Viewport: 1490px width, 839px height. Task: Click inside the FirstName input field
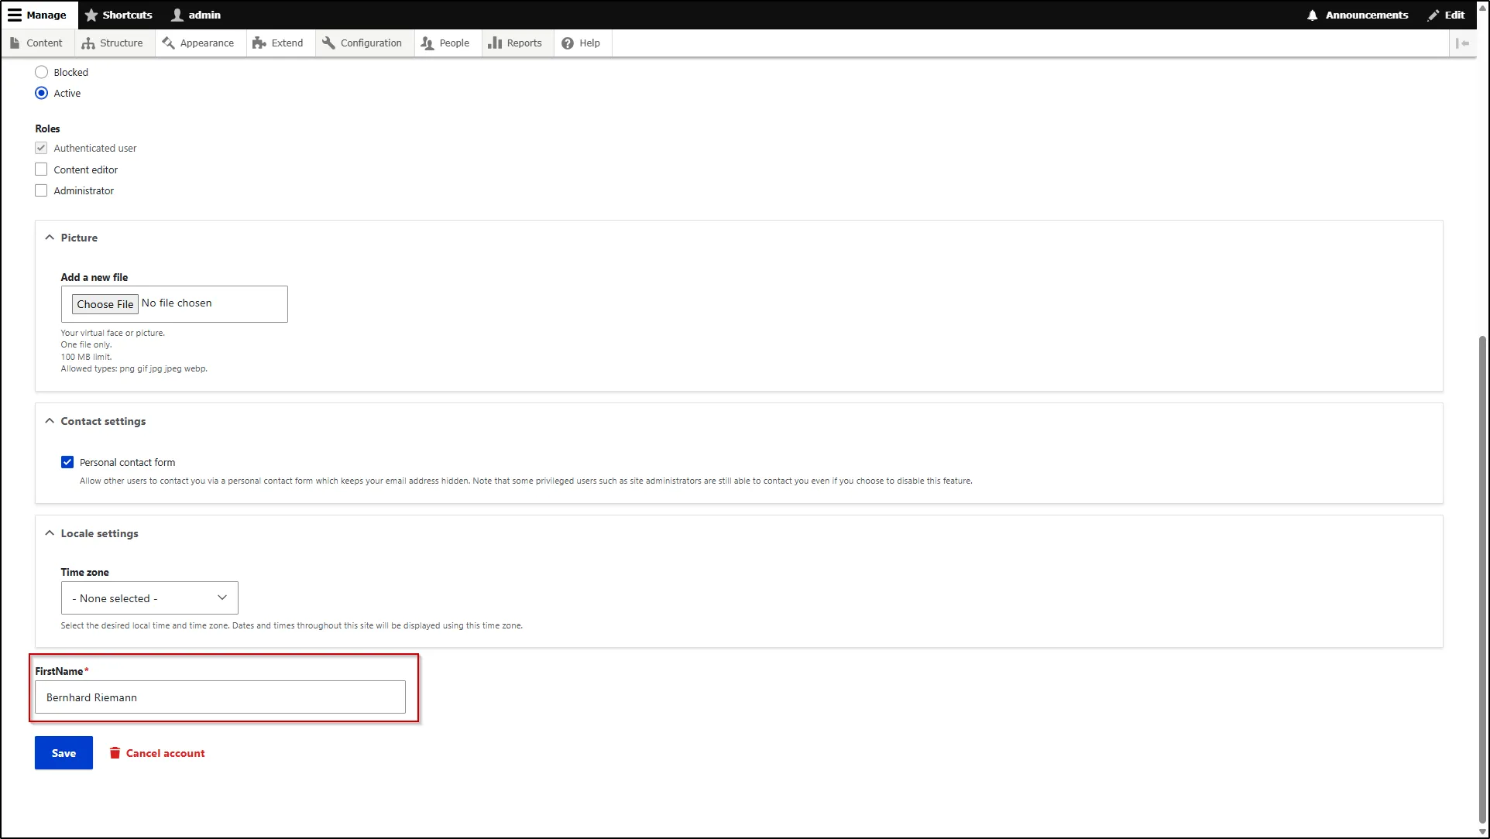point(220,697)
